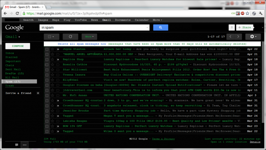
Task: Open the Trash folder
Action: [x=10, y=86]
